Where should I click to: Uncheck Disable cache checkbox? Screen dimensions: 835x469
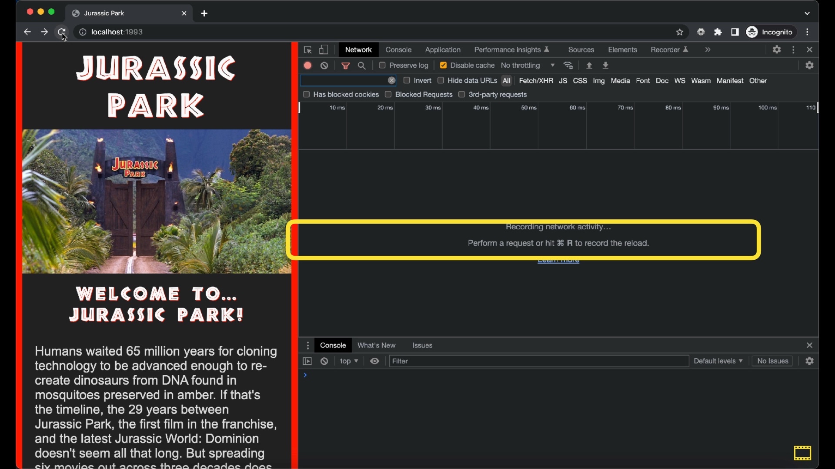[x=443, y=65]
